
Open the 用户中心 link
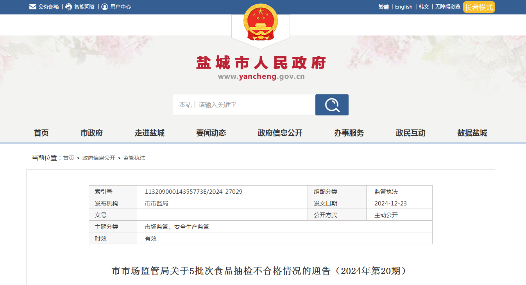121,7
